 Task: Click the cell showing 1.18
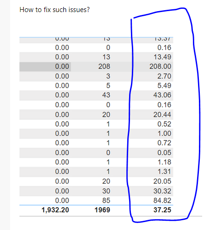164,162
